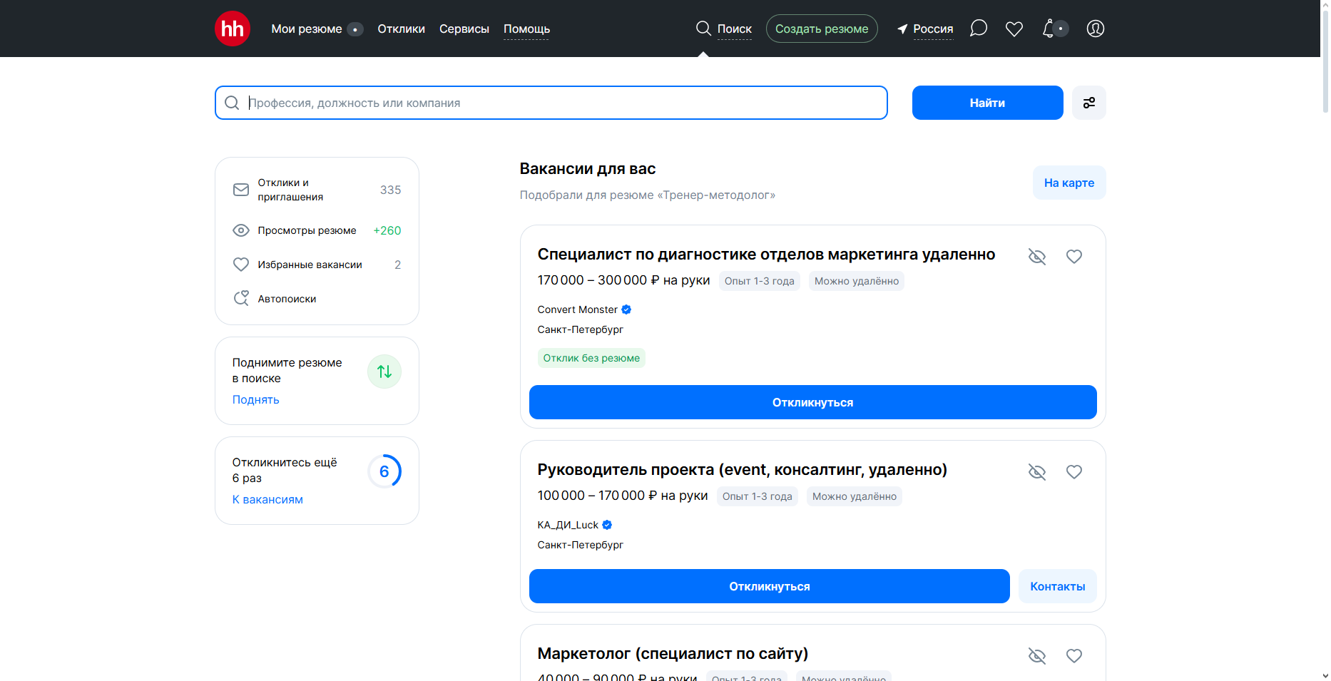This screenshot has width=1331, height=681.
Task: Open chat messages icon in header
Action: (x=979, y=29)
